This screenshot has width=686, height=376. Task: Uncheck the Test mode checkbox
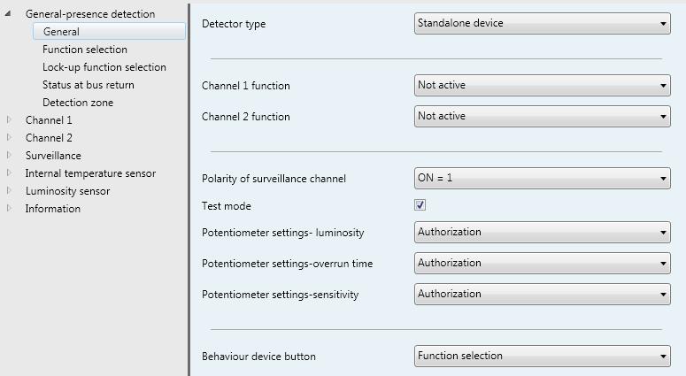(x=420, y=205)
